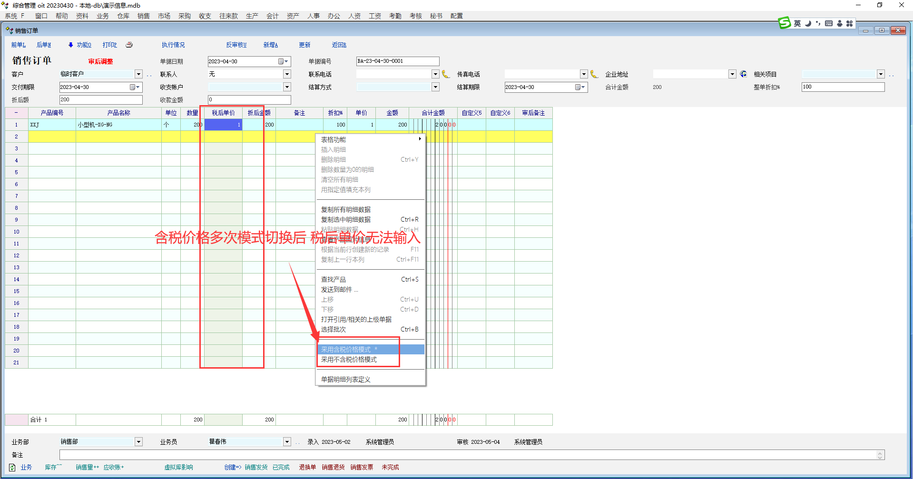The image size is (913, 479).
Task: Click the globe icon beside 企业地址
Action: pos(743,74)
